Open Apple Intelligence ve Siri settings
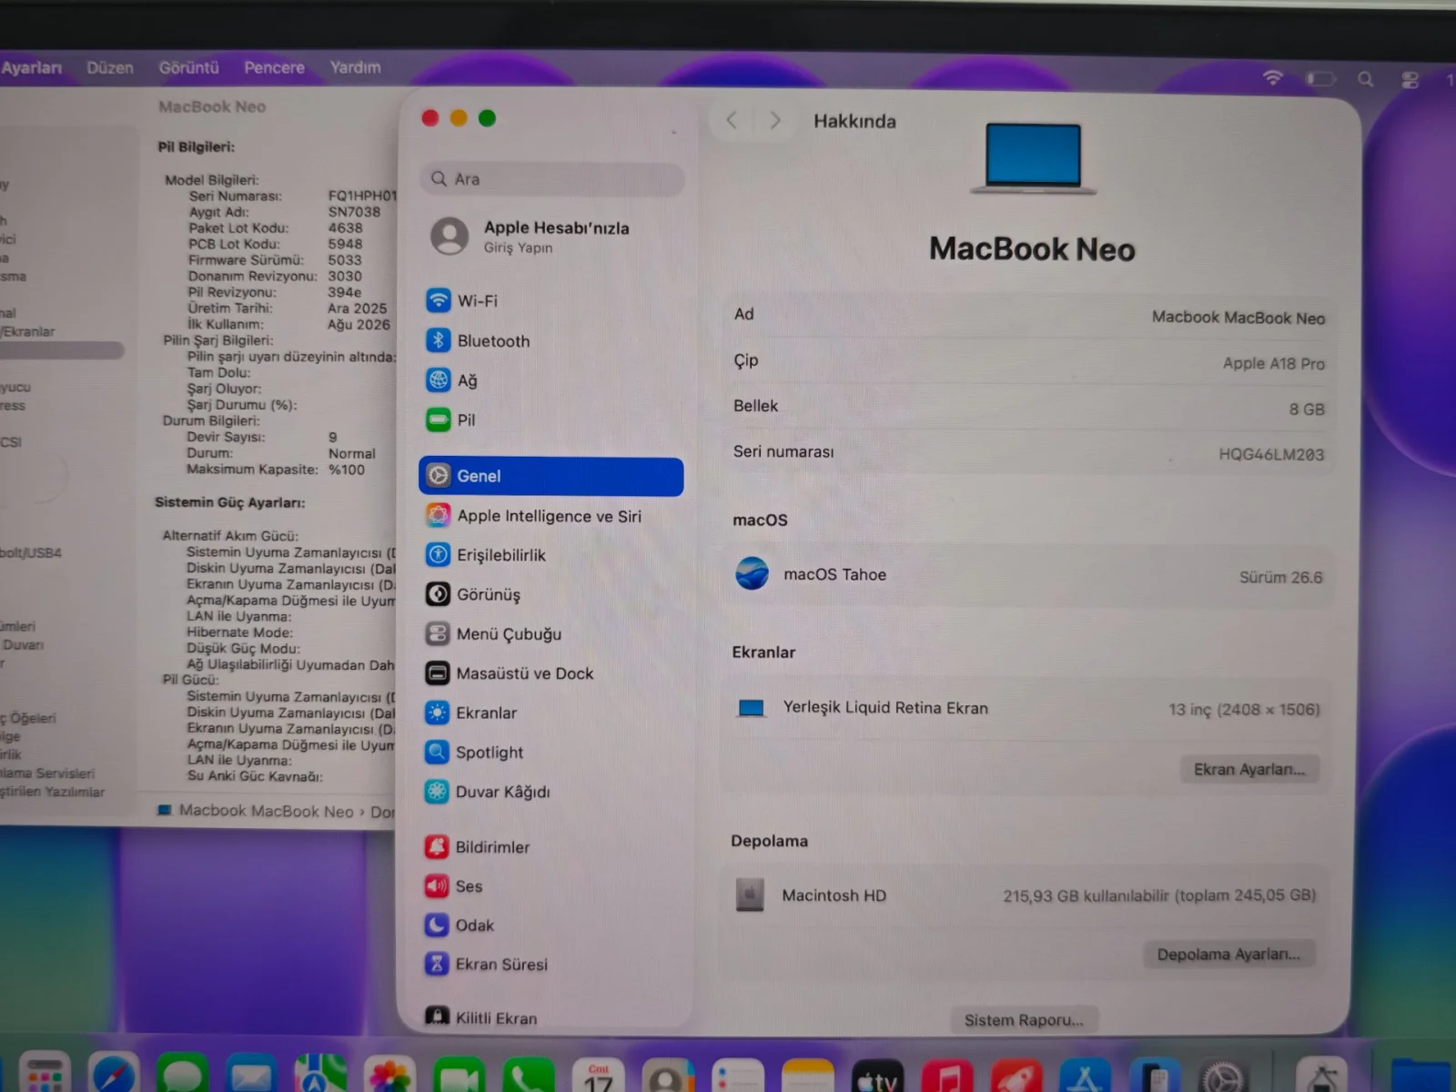The height and width of the screenshot is (1092, 1456). tap(551, 516)
